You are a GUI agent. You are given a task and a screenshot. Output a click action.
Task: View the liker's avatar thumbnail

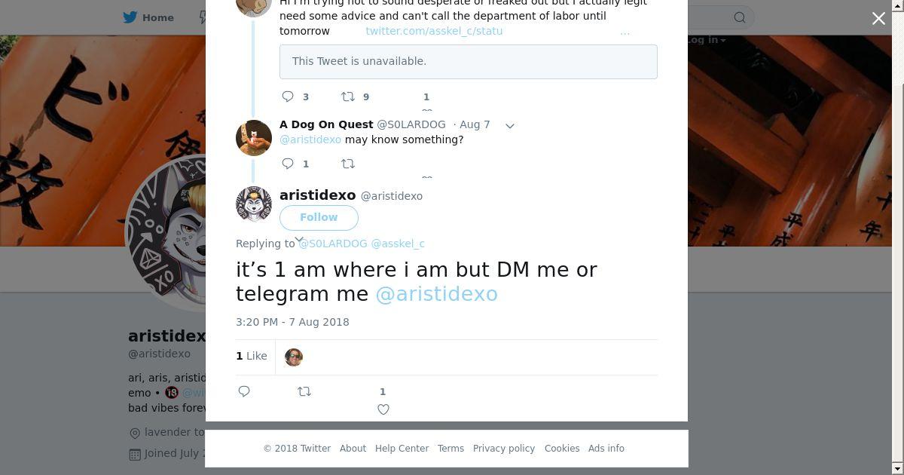294,357
